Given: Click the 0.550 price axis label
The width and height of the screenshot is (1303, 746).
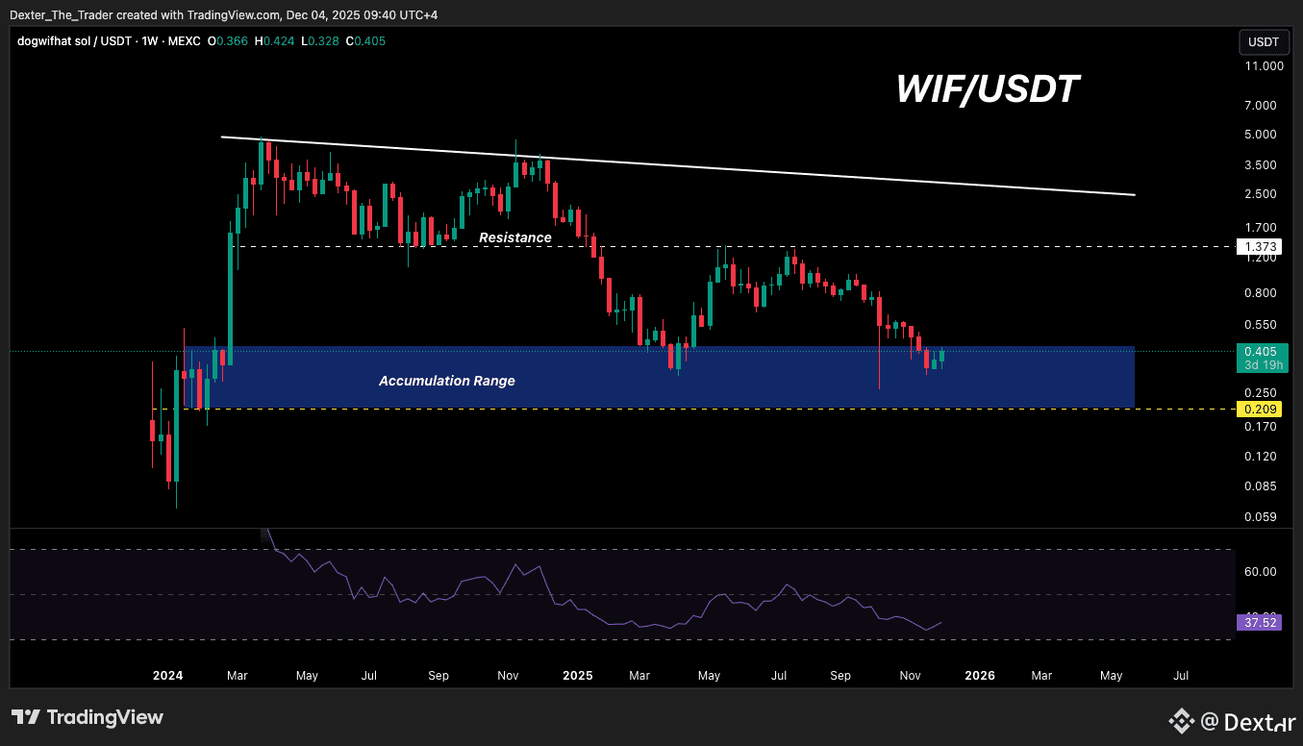Looking at the screenshot, I should click(x=1261, y=326).
